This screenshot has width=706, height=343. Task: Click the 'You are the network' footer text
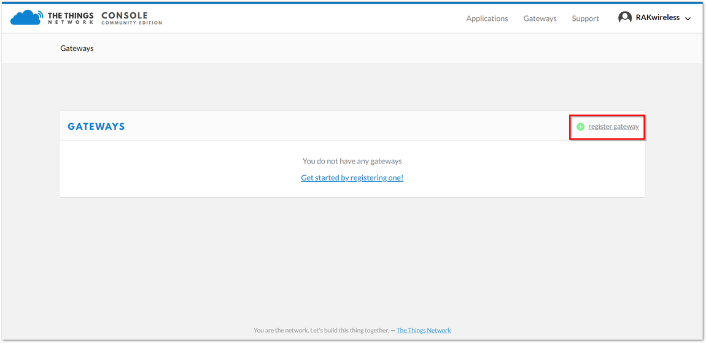pyautogui.click(x=321, y=330)
